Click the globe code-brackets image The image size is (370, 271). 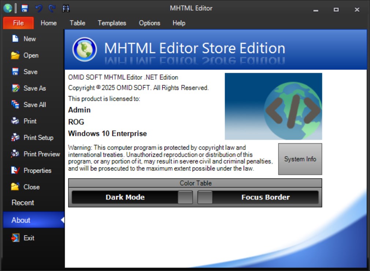(x=273, y=106)
